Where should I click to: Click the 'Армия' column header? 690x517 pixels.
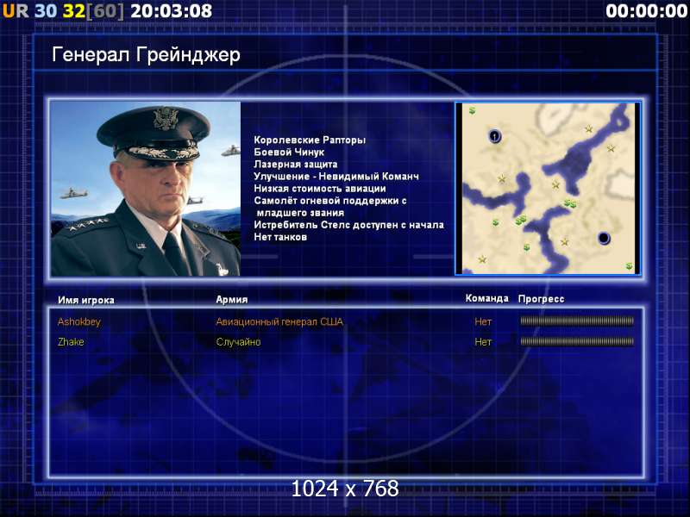click(232, 299)
